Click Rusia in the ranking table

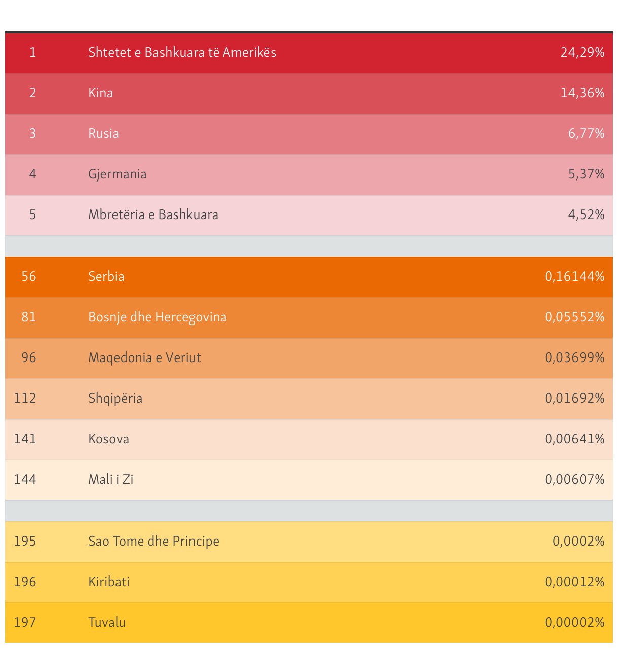pyautogui.click(x=103, y=133)
